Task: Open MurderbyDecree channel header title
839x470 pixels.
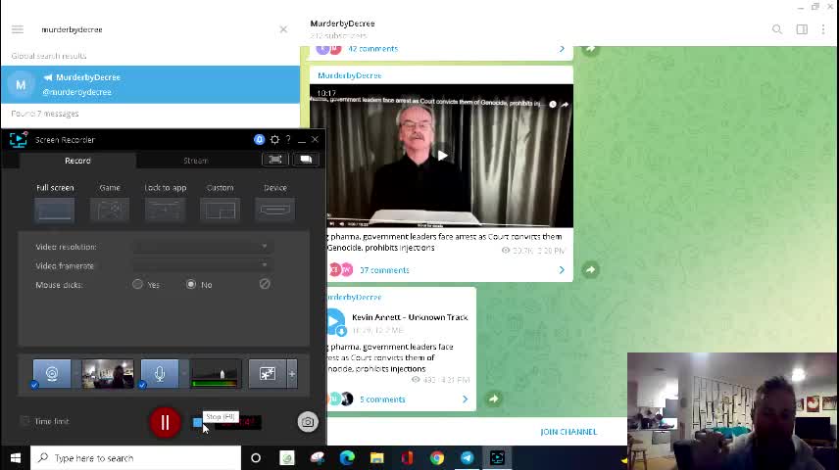Action: click(342, 23)
